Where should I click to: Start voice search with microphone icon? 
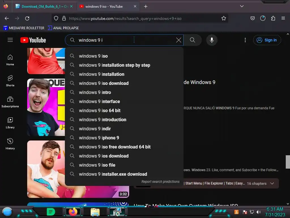coord(212,40)
